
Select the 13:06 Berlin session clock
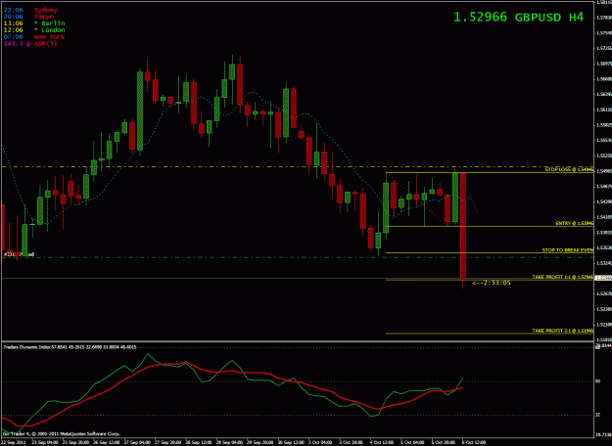click(34, 23)
